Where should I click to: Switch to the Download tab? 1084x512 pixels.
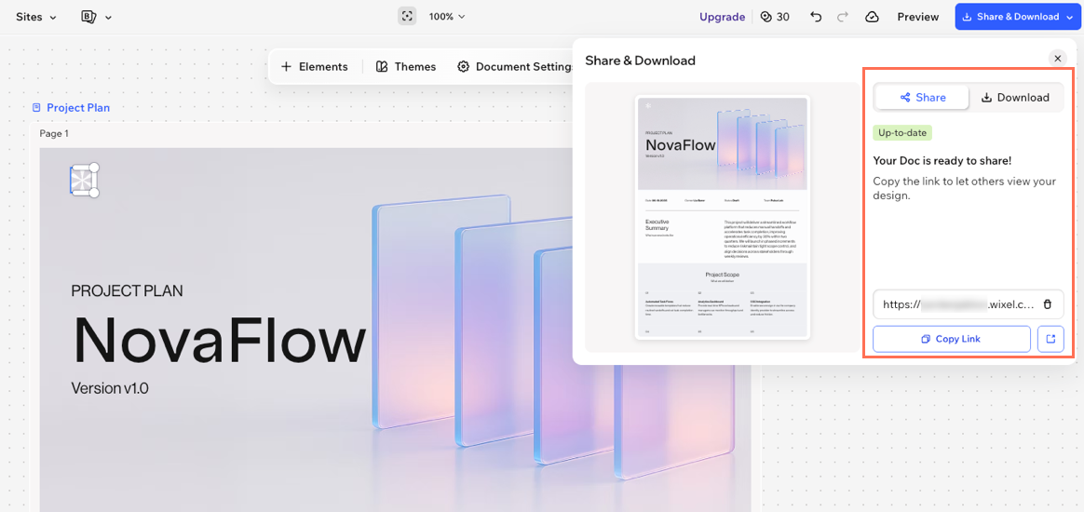[x=1016, y=98]
